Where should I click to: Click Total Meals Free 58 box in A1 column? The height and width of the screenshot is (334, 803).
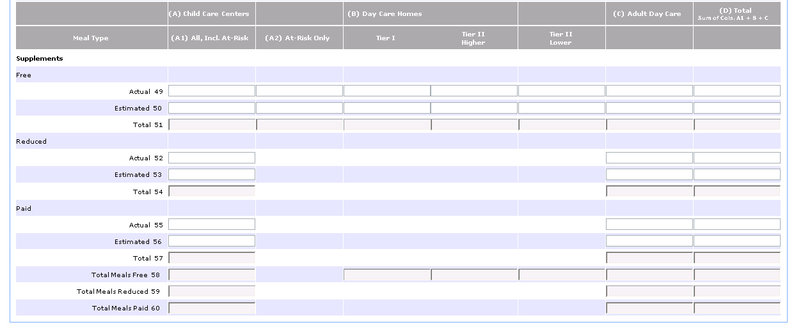pyautogui.click(x=212, y=275)
